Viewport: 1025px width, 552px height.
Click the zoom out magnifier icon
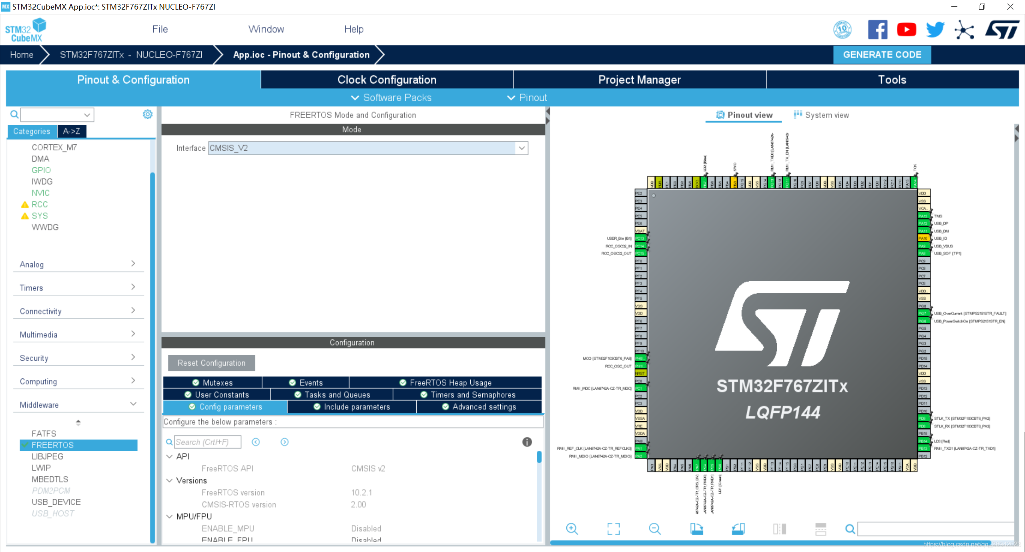[655, 529]
